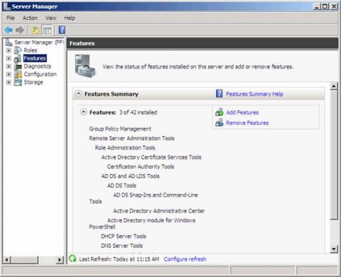The width and height of the screenshot is (341, 277).
Task: Click the Features node icon in tree
Action: point(18,58)
